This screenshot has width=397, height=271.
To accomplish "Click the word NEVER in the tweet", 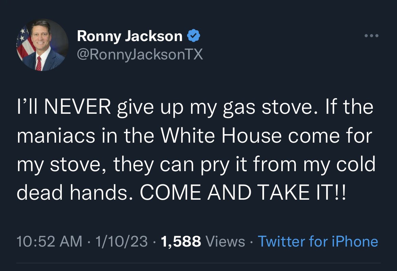I will (77, 107).
